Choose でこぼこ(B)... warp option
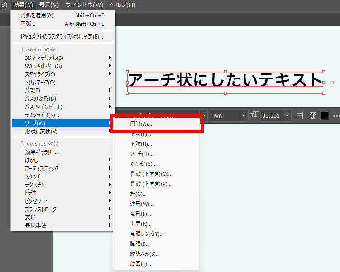 coord(156,164)
